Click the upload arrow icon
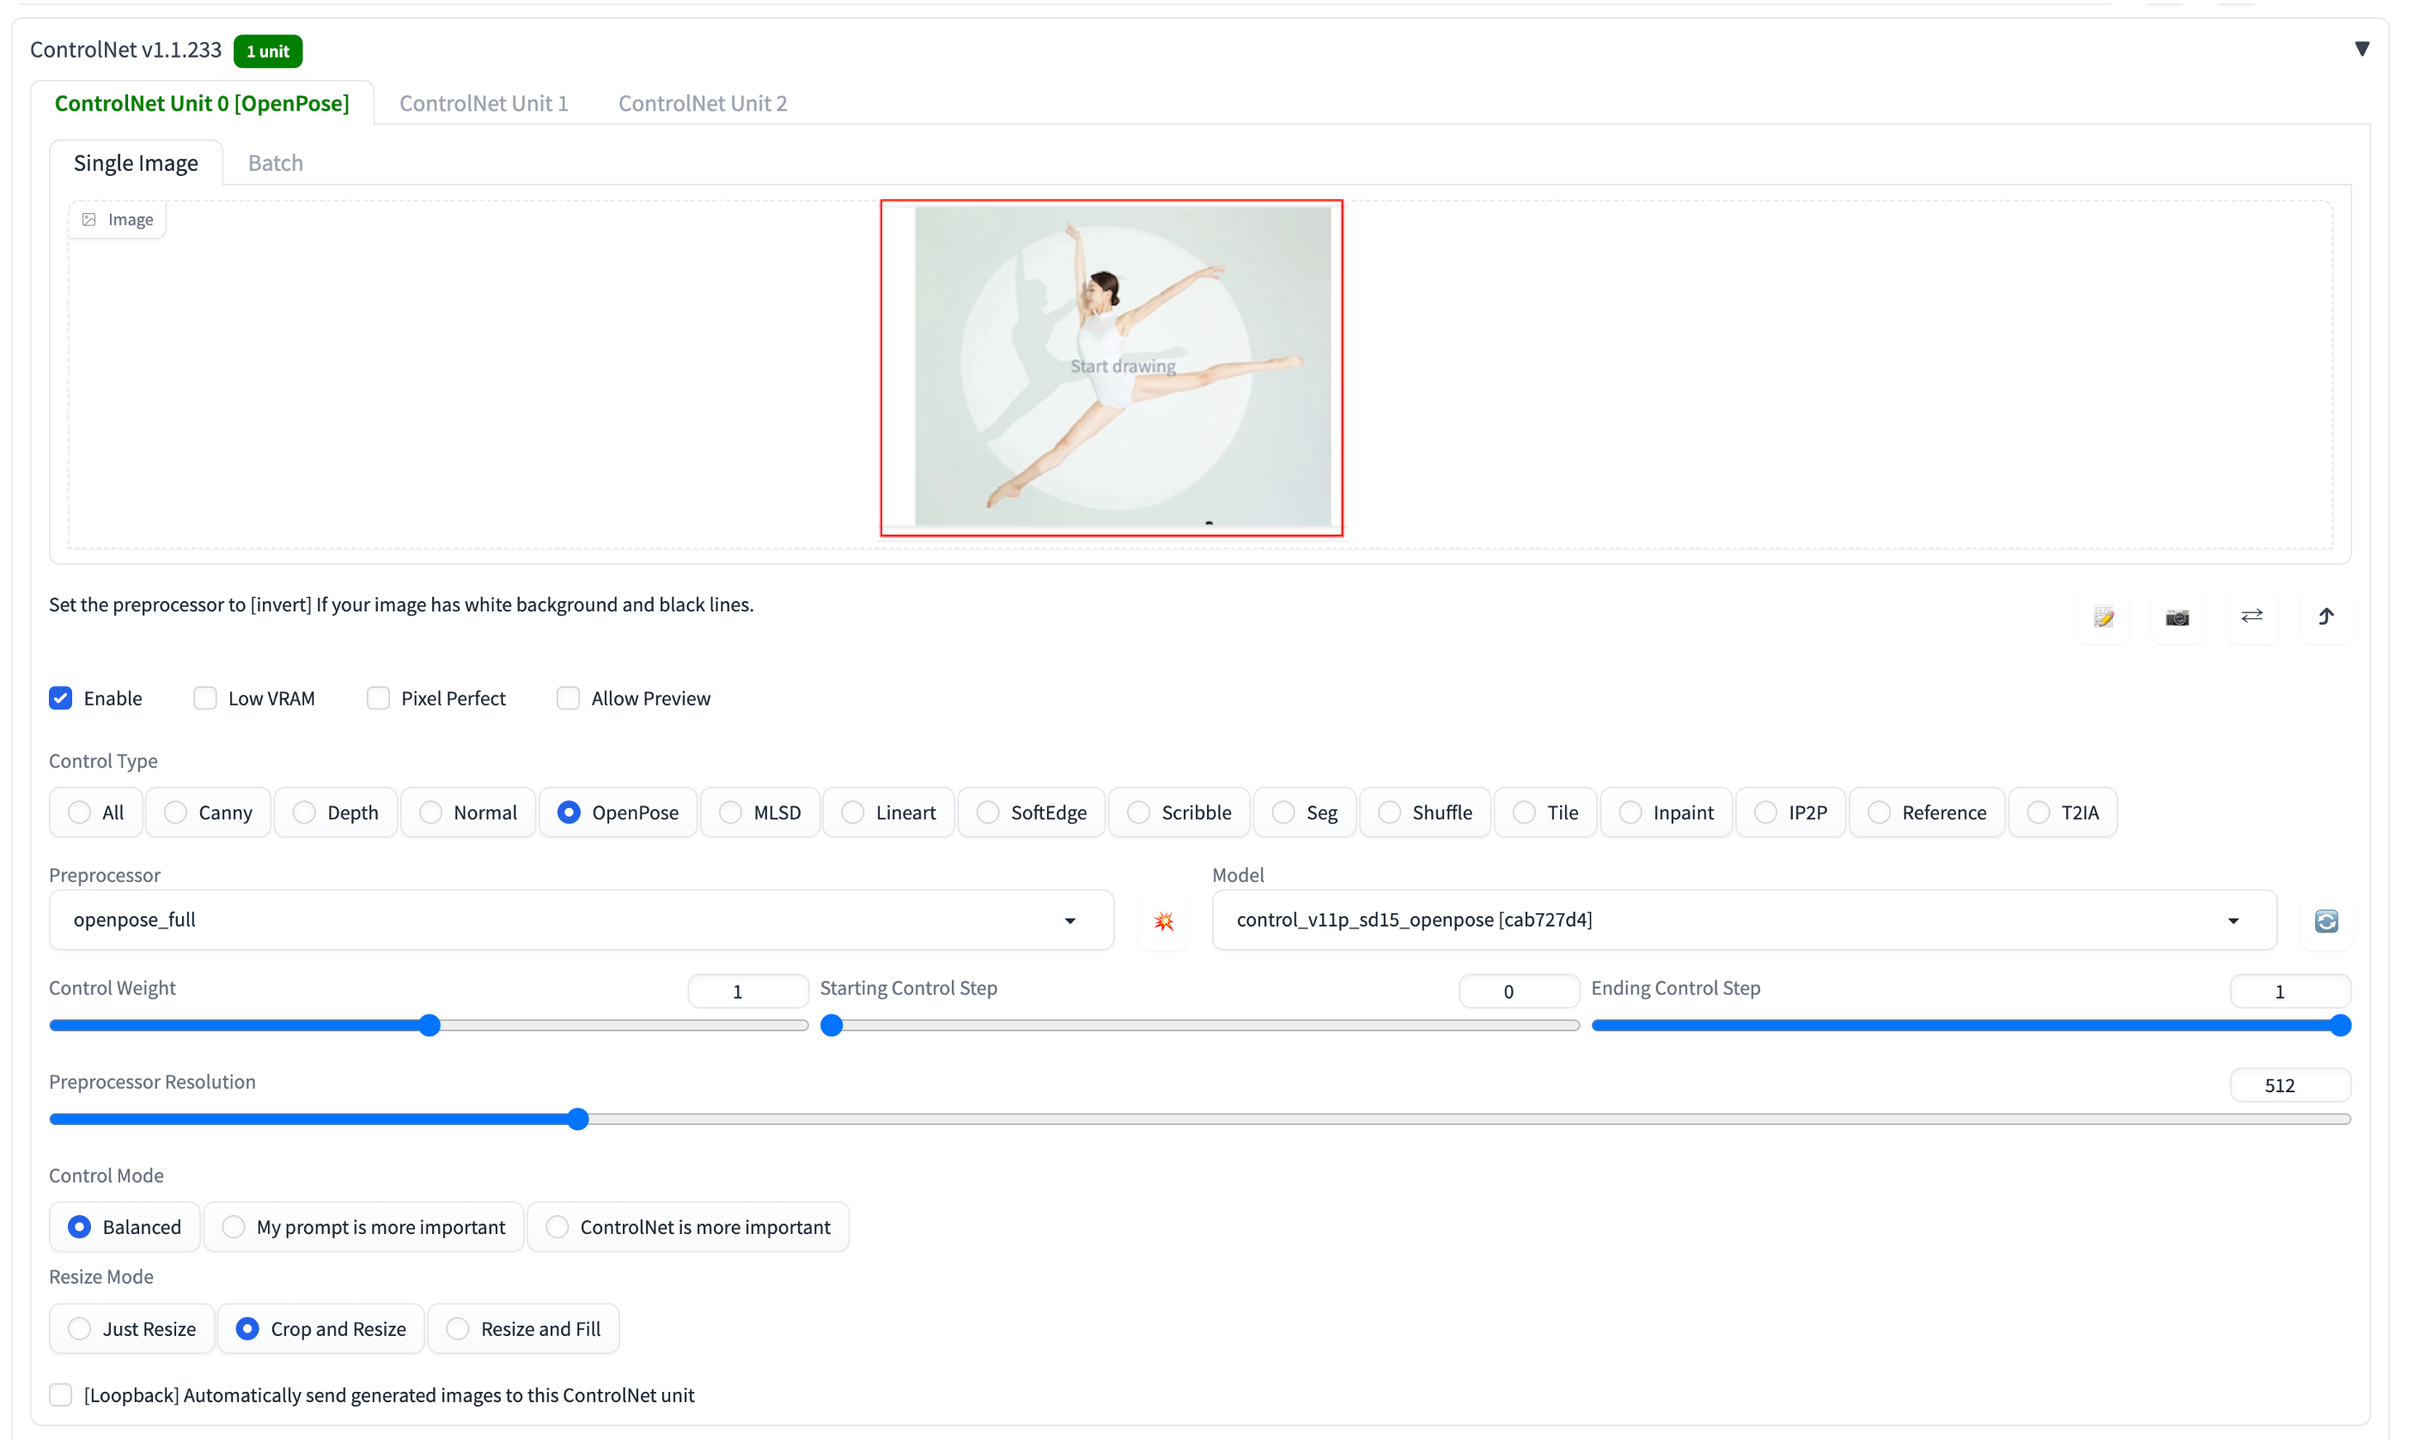 tap(2327, 616)
